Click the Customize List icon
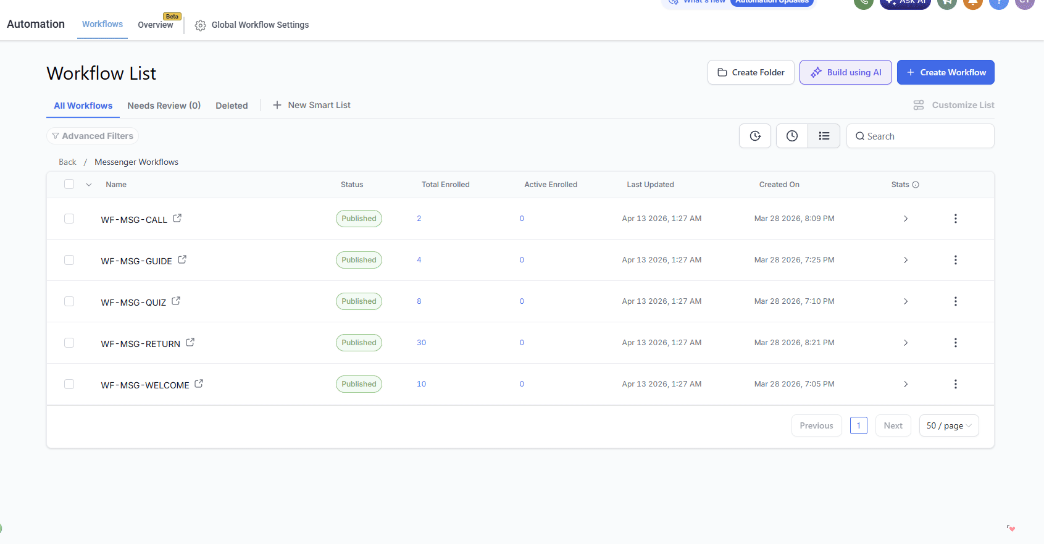 pos(919,105)
